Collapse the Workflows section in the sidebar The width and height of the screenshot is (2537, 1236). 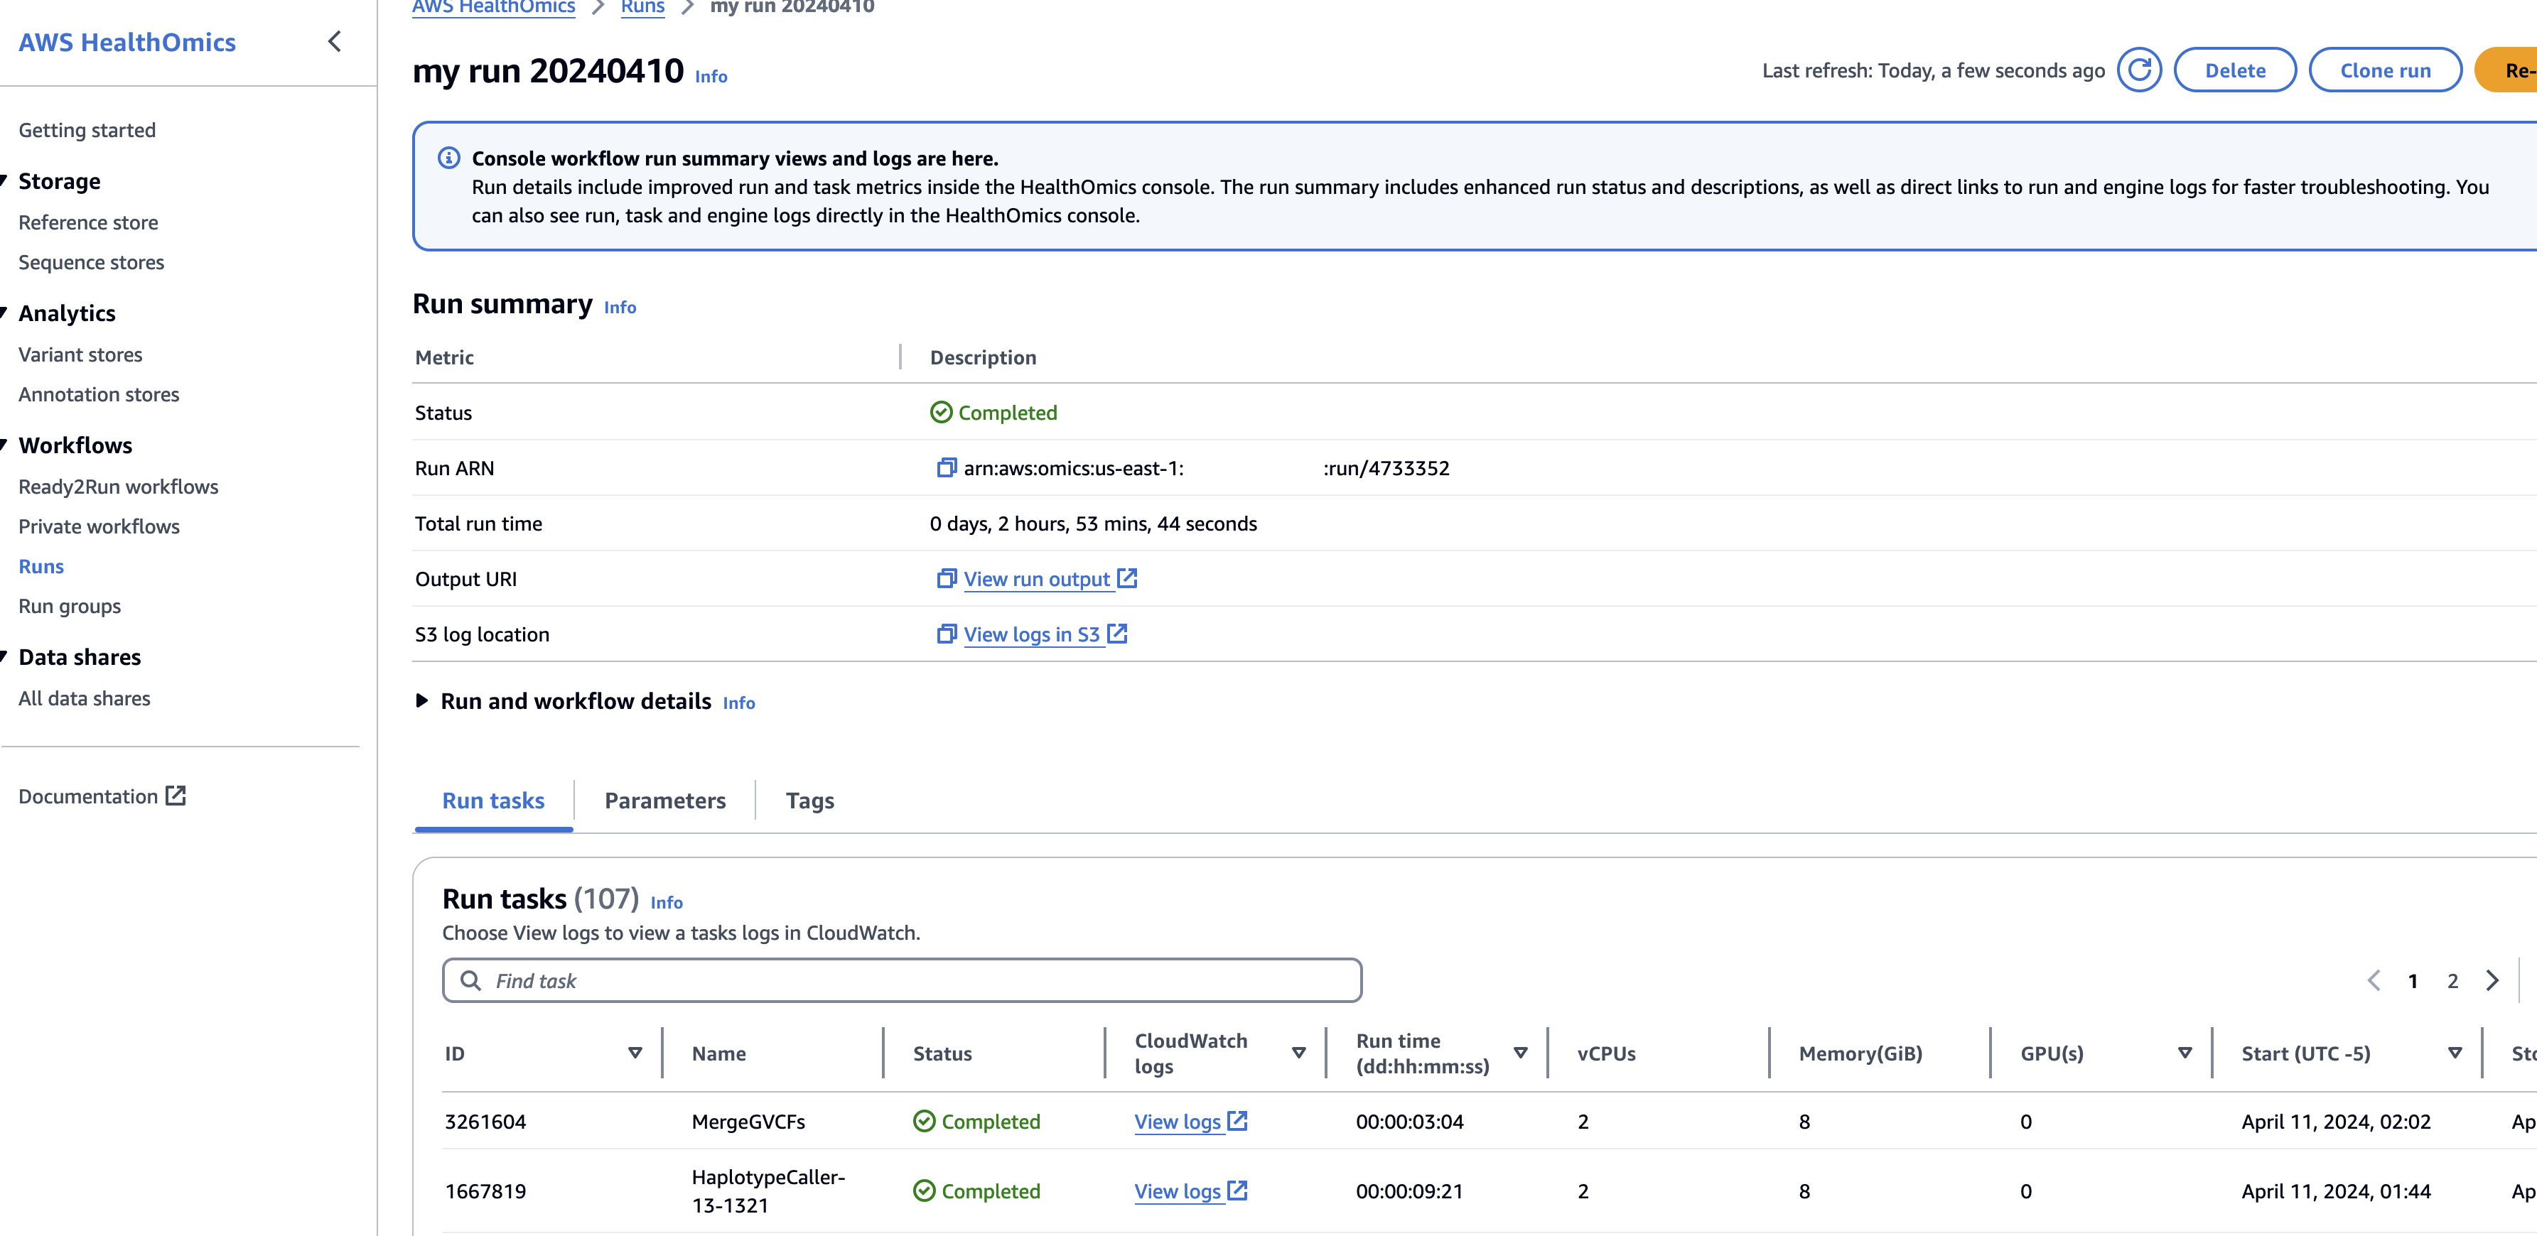[4, 444]
